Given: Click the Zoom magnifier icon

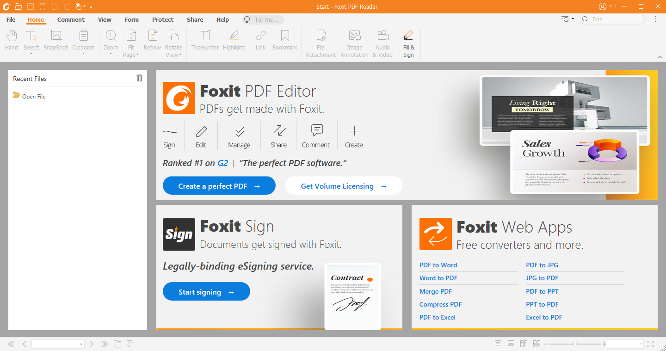Looking at the screenshot, I should (x=111, y=36).
